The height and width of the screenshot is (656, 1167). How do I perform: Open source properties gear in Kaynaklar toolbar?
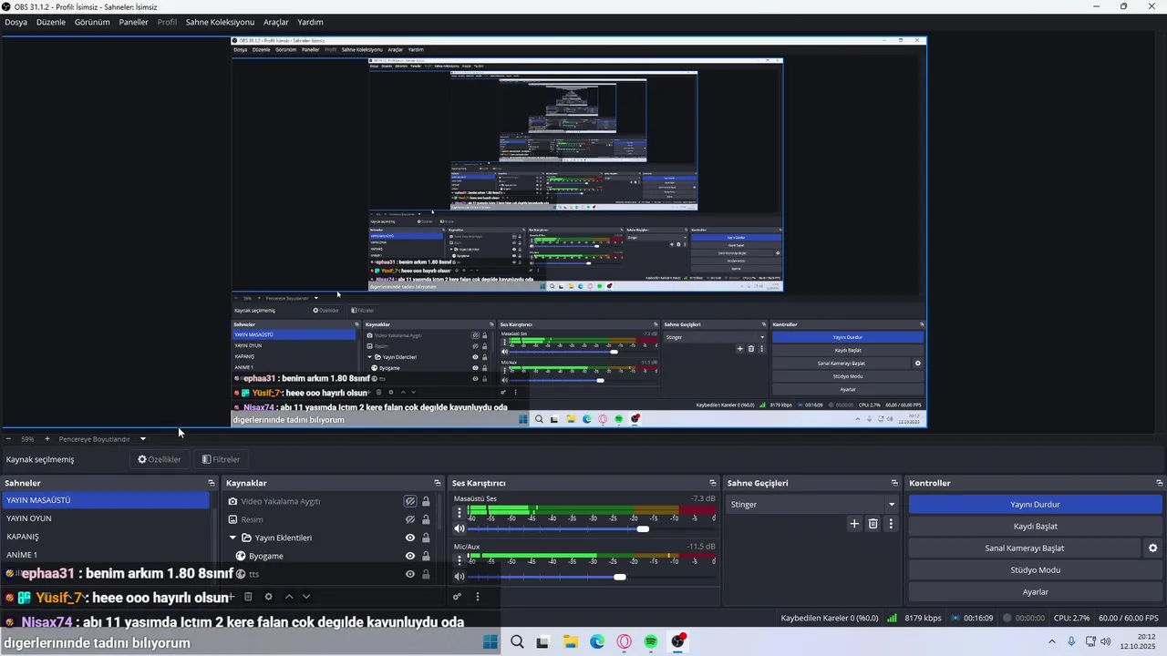click(x=268, y=597)
